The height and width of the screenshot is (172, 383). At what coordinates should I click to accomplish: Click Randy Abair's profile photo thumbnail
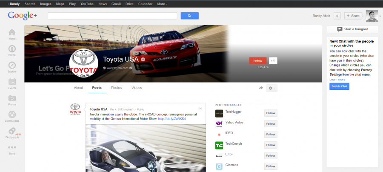pyautogui.click(x=372, y=16)
